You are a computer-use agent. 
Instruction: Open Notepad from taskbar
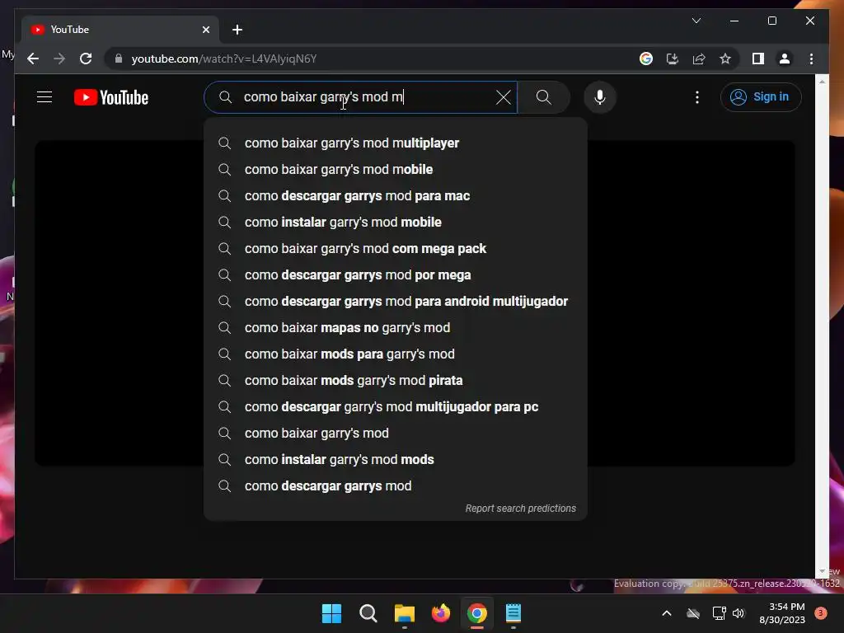tap(513, 613)
